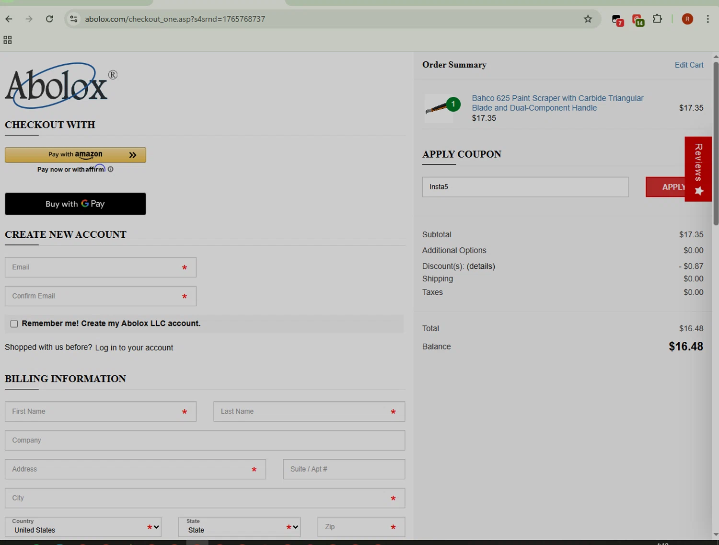Open the extension with green 14 badge
This screenshot has width=719, height=545.
[638, 20]
